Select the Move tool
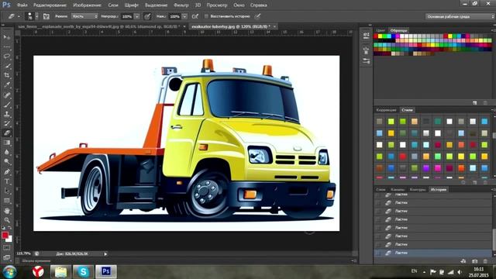Screen dimensions: 496x279 7,37
